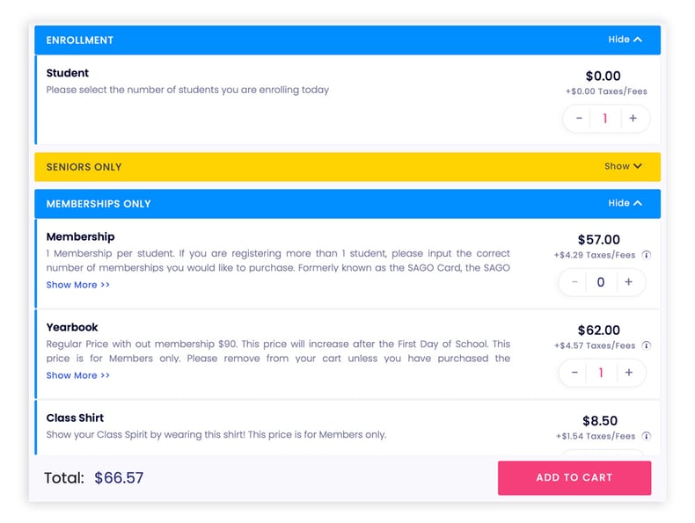Open Class Shirt taxes/fees info icon
Viewport: 695px width, 523px height.
point(647,436)
